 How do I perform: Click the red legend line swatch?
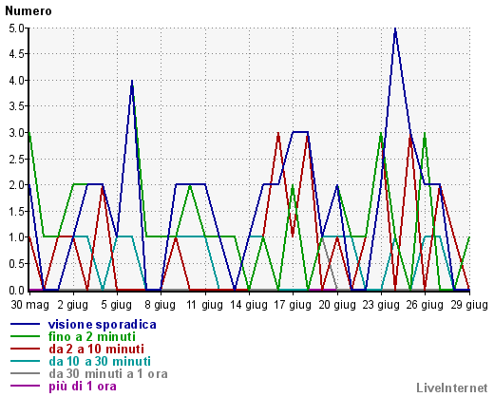[26, 349]
